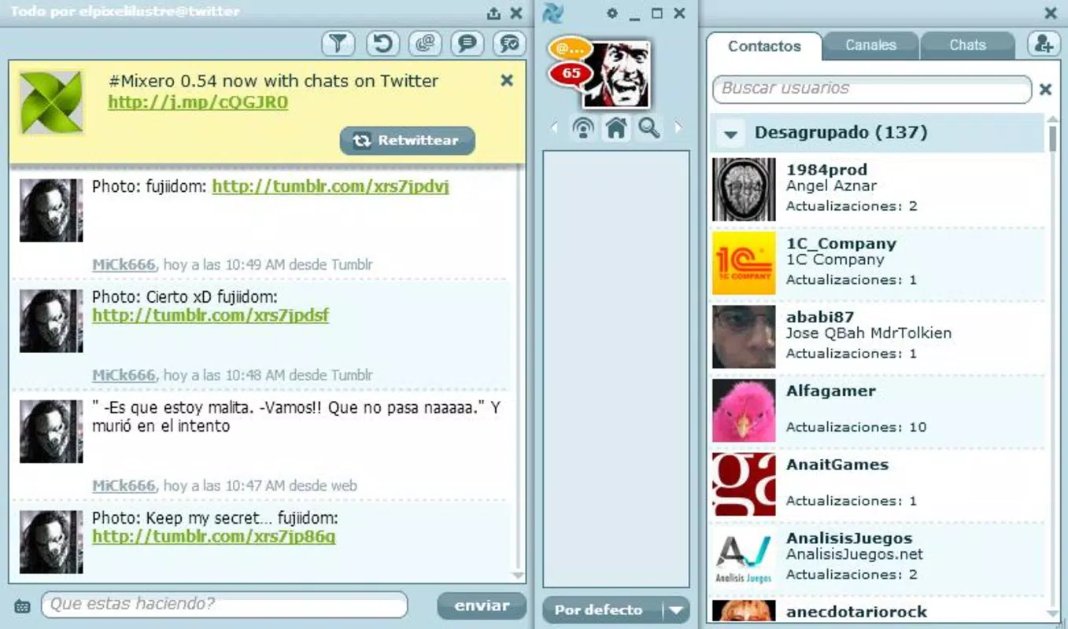This screenshot has height=629, width=1068.
Task: Open the Por defecto dropdown arrow
Action: coord(676,610)
